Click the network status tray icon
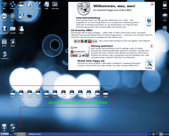Viewport: 169px width, 136px height. 153,134
